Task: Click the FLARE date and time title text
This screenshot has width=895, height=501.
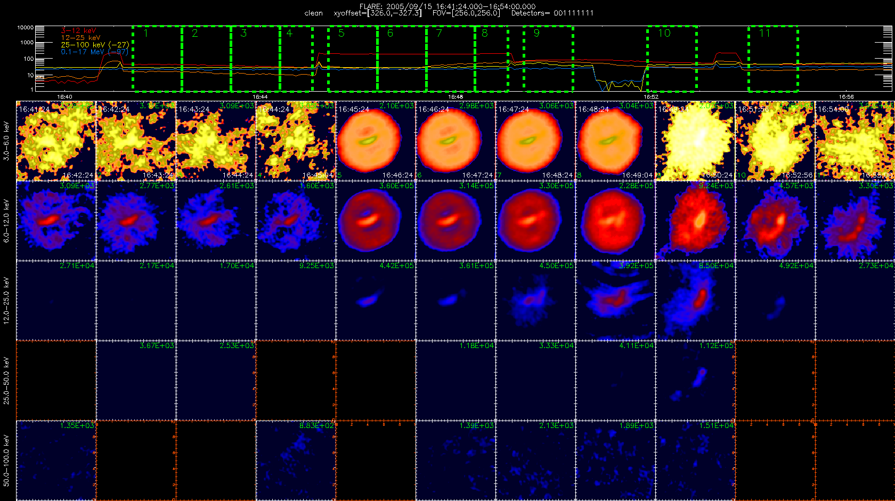Action: [x=447, y=6]
